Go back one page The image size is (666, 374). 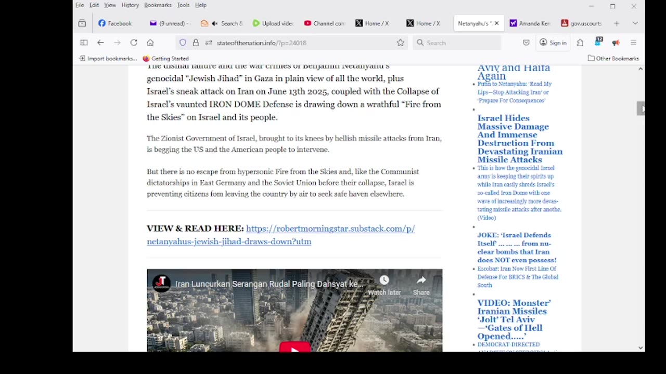click(100, 43)
